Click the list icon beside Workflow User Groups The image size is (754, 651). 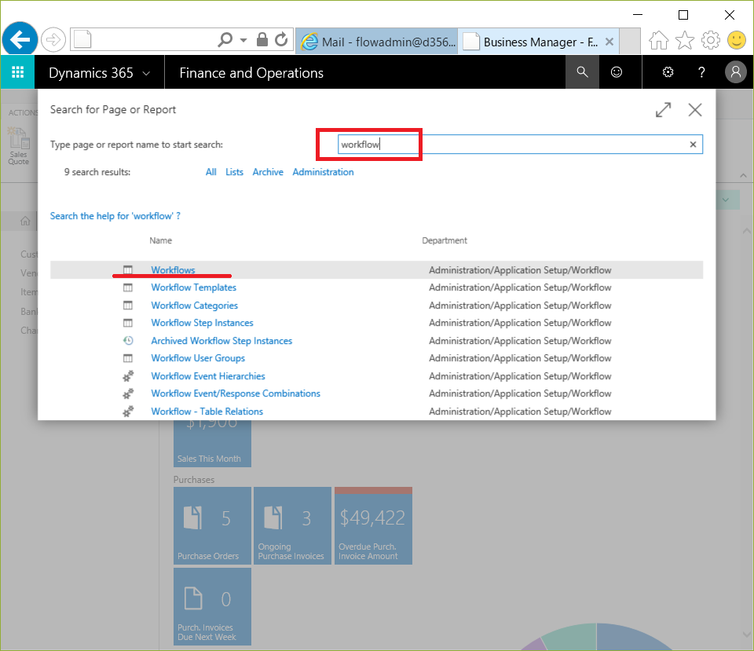[x=128, y=358]
